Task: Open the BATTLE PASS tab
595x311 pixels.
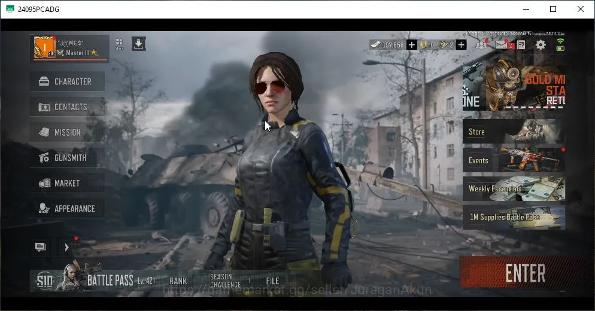Action: point(110,280)
